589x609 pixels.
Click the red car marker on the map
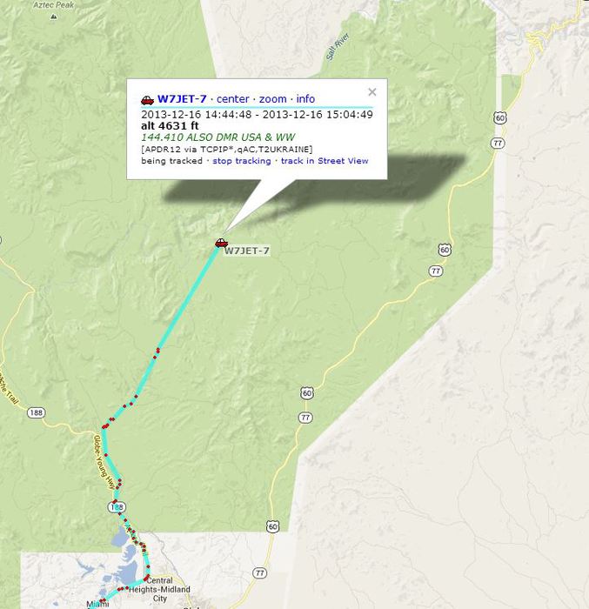click(x=222, y=243)
